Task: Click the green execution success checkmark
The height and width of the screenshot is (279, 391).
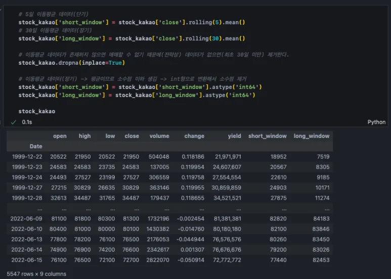Action: point(13,122)
